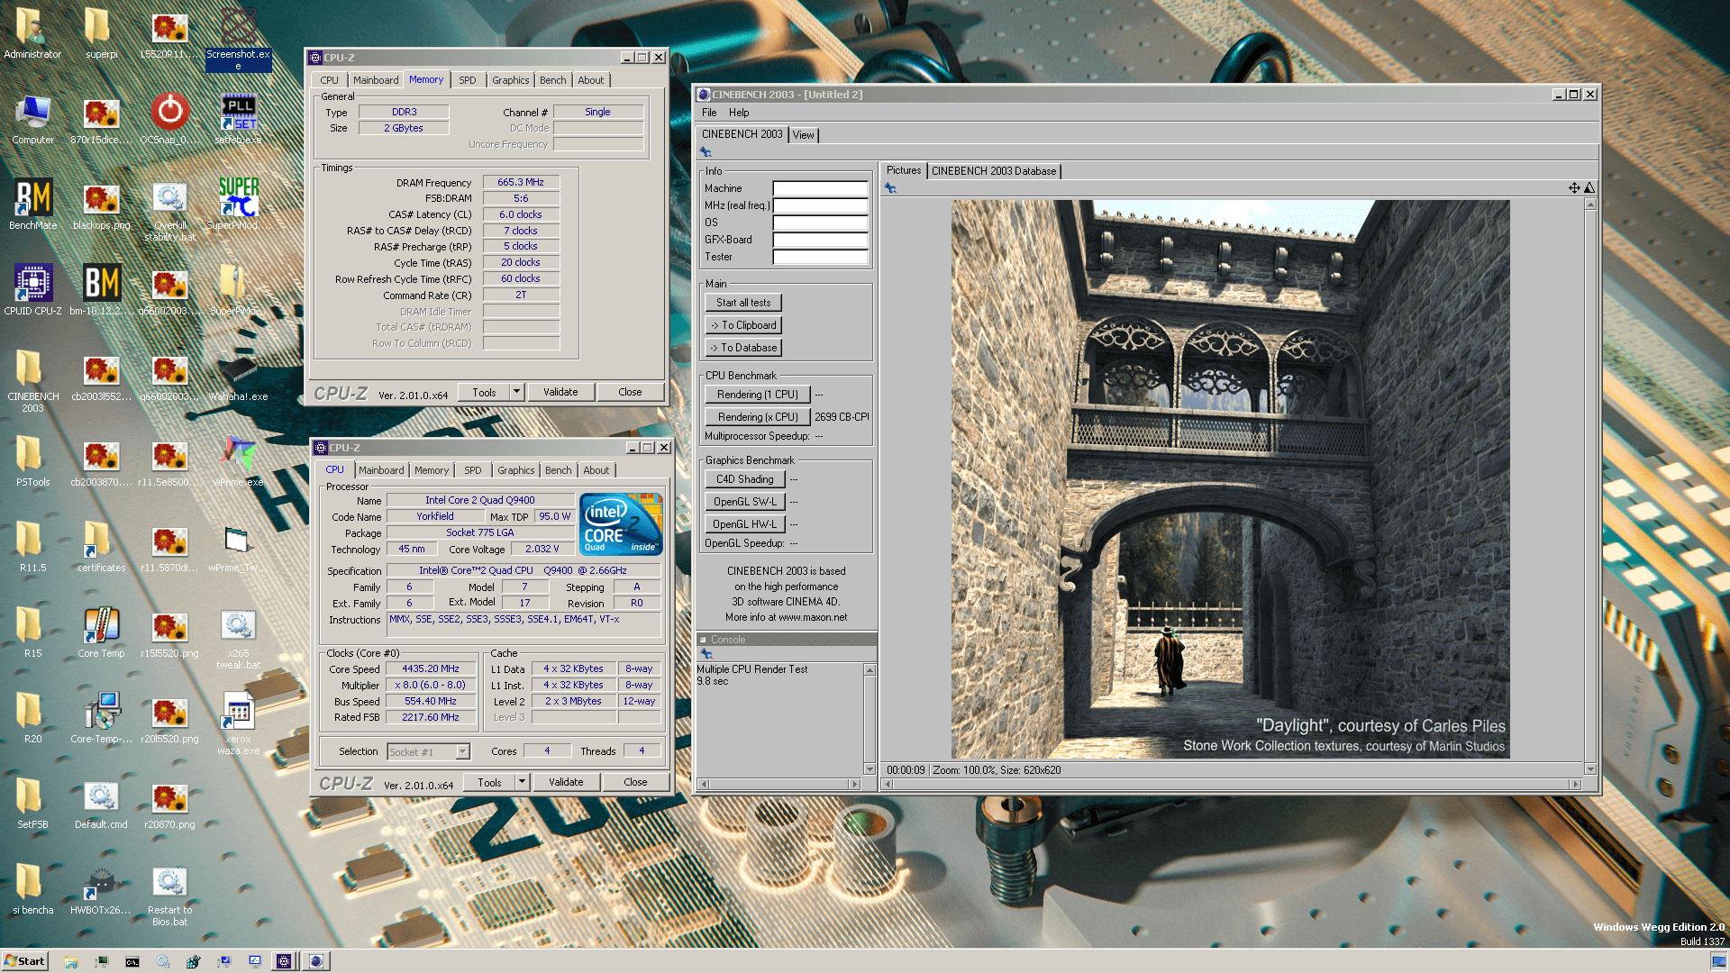Screen dimensions: 1730x973
Task: Expand the Socket #1 selection dropdown
Action: [462, 751]
